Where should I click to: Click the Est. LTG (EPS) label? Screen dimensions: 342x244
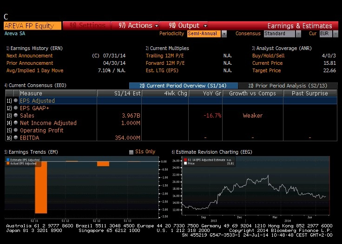(162, 70)
